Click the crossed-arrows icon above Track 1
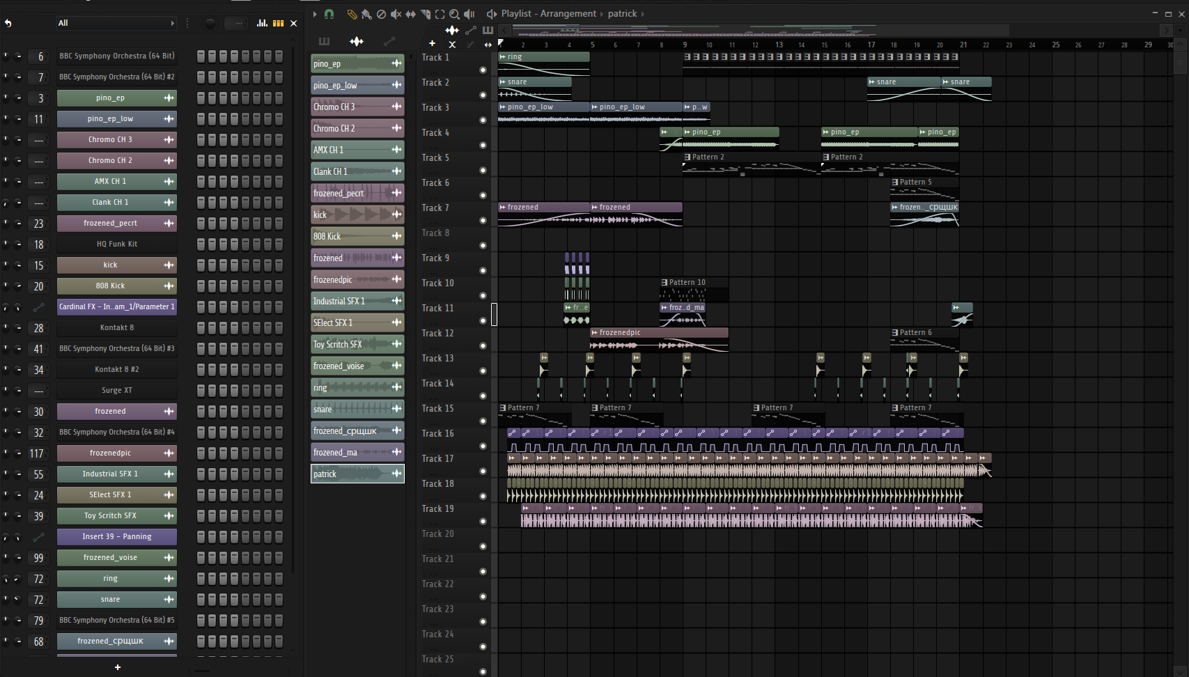 pos(452,44)
